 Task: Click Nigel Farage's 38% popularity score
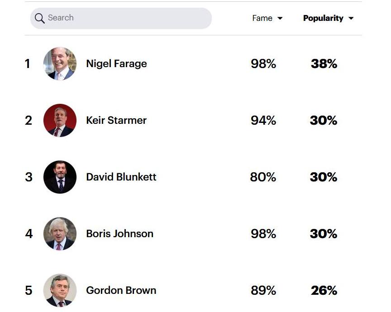point(324,64)
